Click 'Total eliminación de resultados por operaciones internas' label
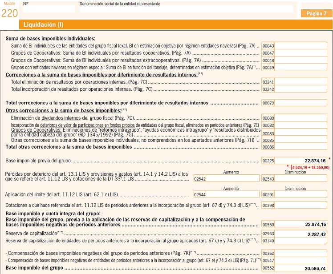 point(79,82)
